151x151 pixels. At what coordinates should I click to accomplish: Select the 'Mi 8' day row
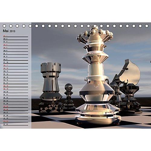16,56
